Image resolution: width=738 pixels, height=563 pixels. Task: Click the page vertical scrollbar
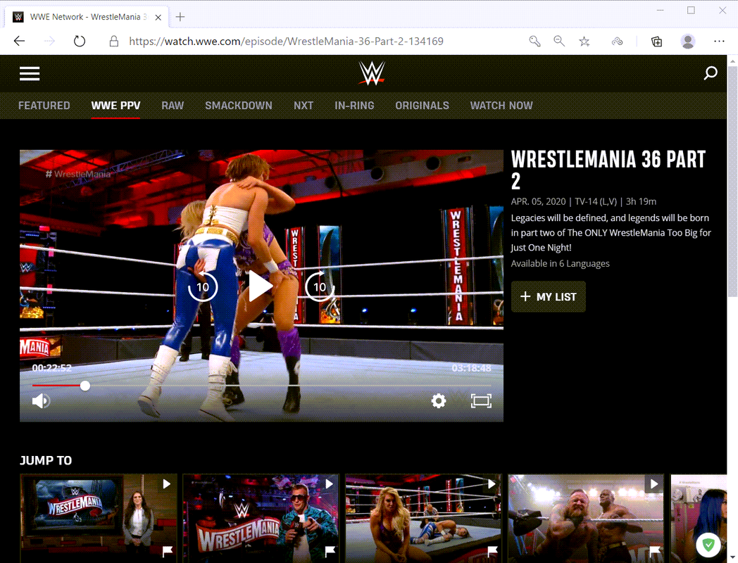[x=732, y=181]
